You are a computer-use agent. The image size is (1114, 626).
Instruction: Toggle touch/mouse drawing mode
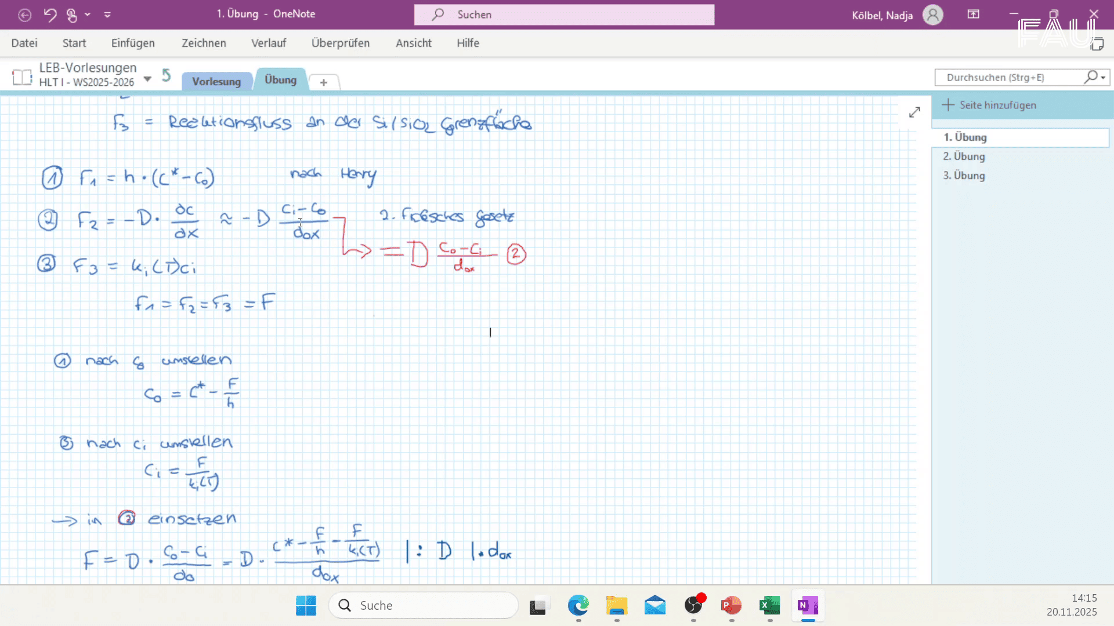click(71, 14)
